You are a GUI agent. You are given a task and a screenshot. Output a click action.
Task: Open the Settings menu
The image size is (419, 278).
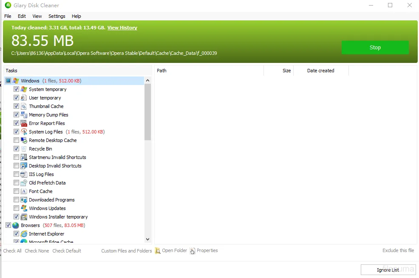tap(57, 16)
